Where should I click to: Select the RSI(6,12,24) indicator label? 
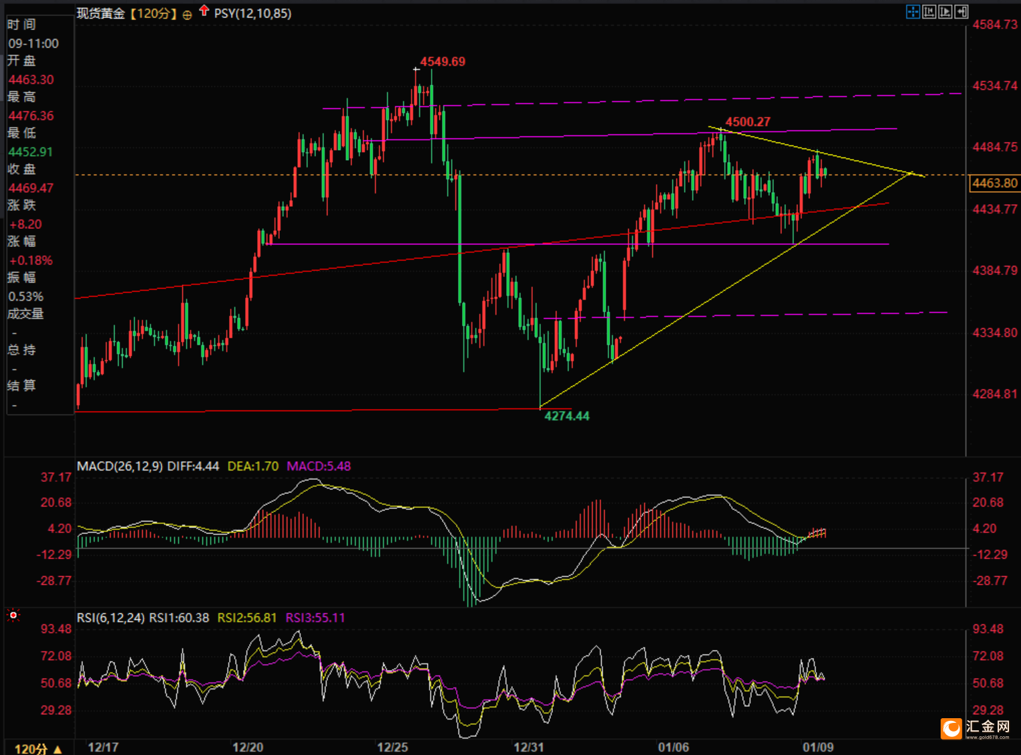pyautogui.click(x=110, y=617)
